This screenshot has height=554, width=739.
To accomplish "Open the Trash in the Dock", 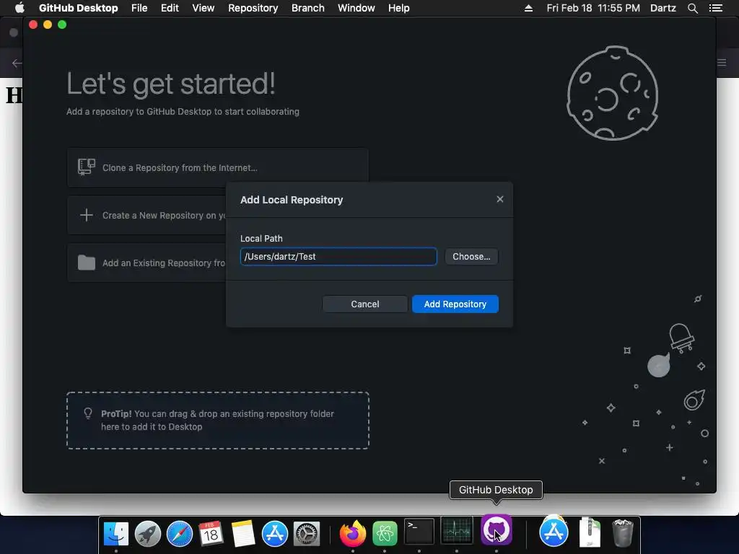I will (x=623, y=533).
